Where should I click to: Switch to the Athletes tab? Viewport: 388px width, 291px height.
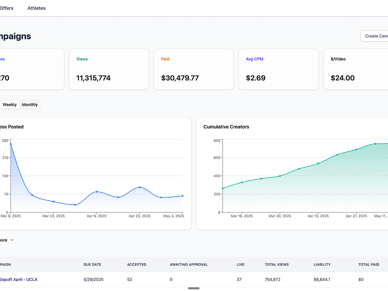36,8
